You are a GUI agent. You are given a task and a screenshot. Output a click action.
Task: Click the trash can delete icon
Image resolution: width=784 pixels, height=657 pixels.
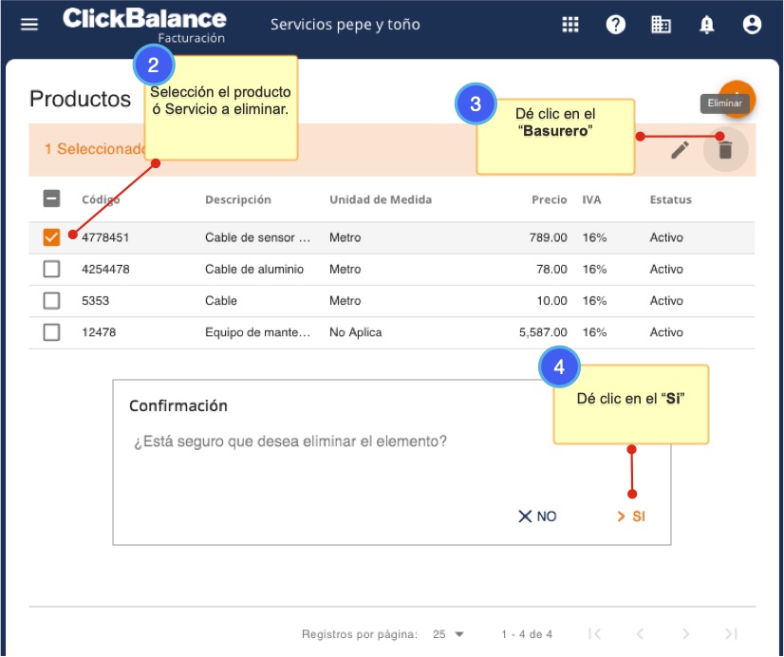[x=725, y=150]
